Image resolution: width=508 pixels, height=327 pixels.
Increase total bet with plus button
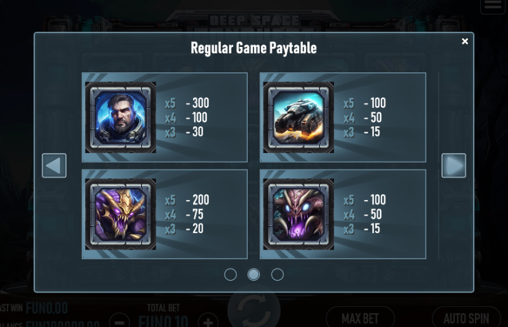point(208,321)
